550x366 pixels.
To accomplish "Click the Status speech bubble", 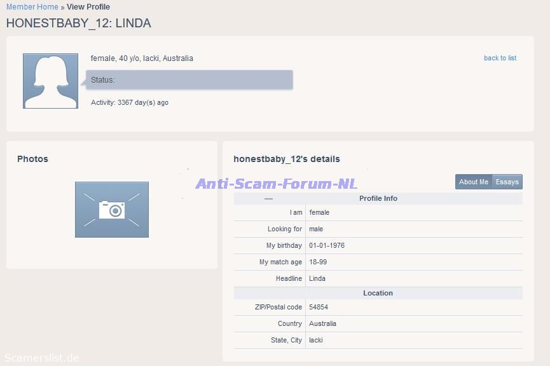I will tap(189, 80).
